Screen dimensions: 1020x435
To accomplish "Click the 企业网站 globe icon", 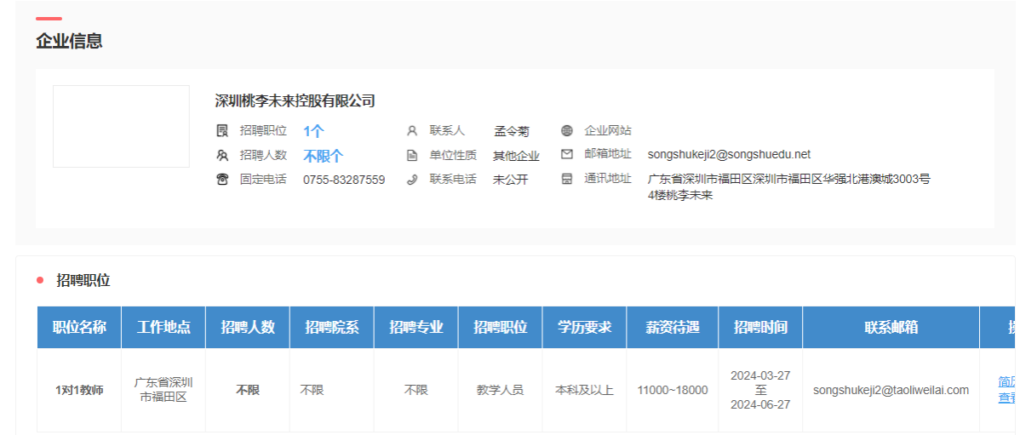I will click(x=567, y=131).
